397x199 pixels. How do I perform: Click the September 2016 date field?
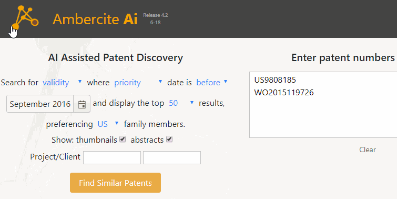pyautogui.click(x=40, y=104)
